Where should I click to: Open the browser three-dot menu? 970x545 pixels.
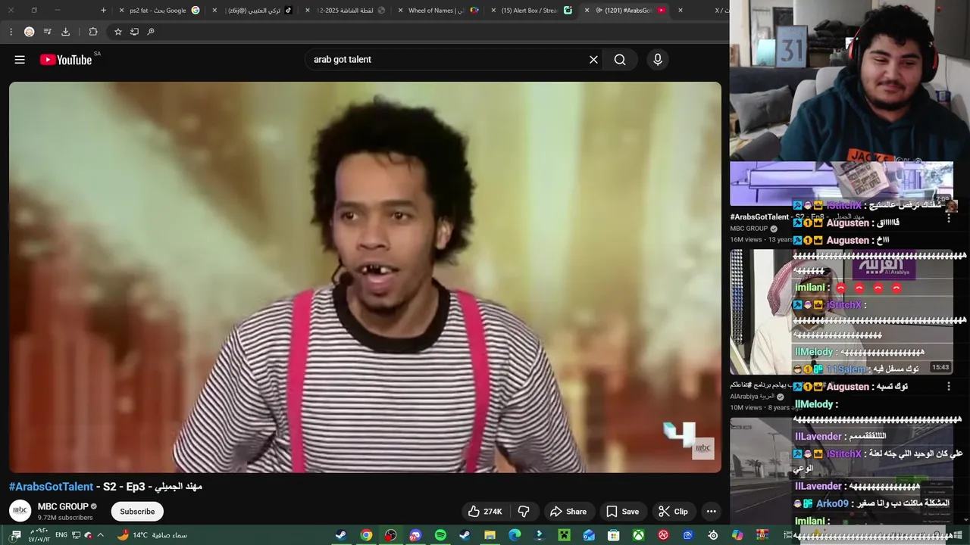pos(11,32)
